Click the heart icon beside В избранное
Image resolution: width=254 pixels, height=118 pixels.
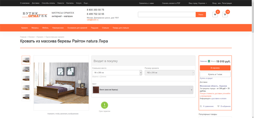[218, 106]
